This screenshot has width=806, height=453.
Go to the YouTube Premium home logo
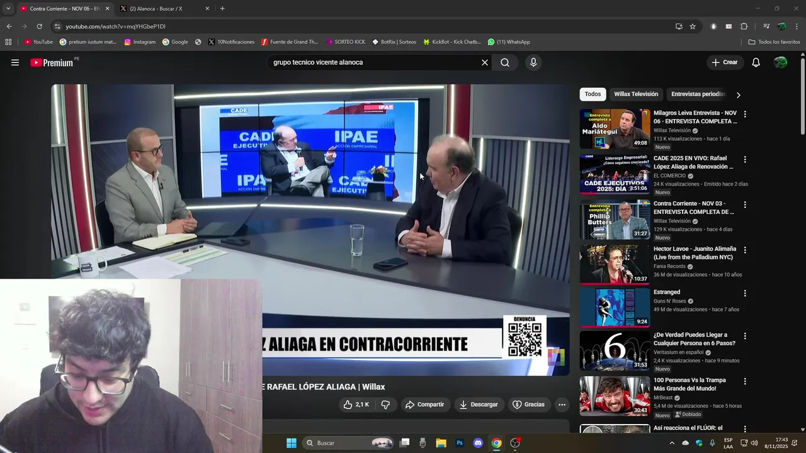click(x=52, y=62)
